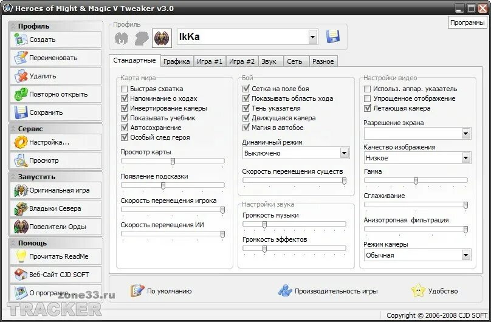Uncheck Тень указателя
Screen dimensions: 491x322
point(246,108)
